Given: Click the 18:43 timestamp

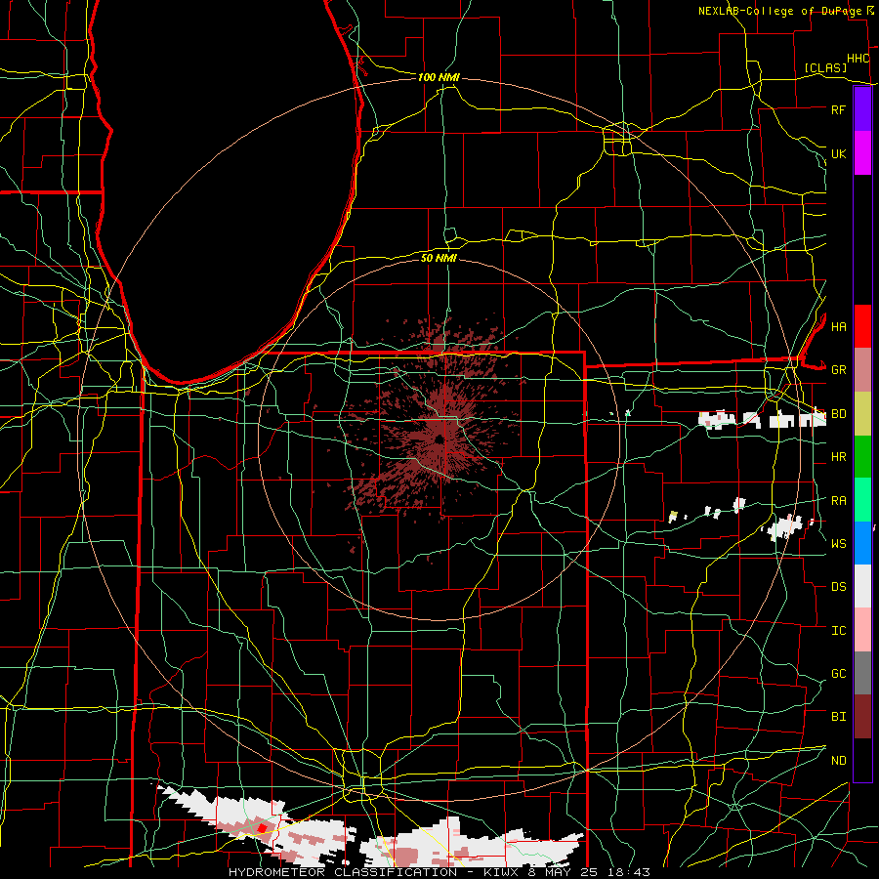Looking at the screenshot, I should pyautogui.click(x=628, y=872).
